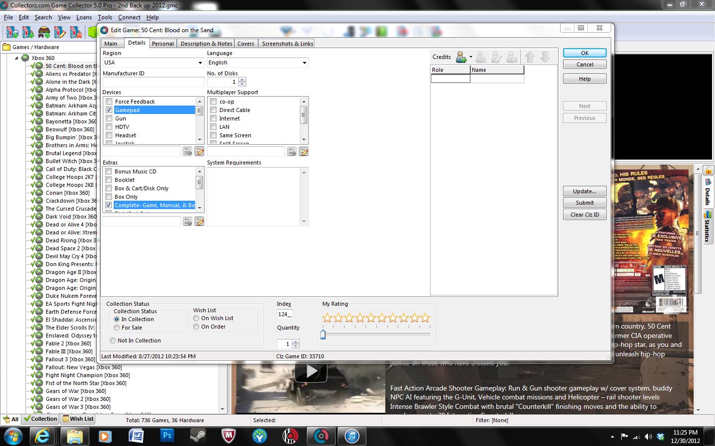Click the Clear Clz ID button

[585, 215]
